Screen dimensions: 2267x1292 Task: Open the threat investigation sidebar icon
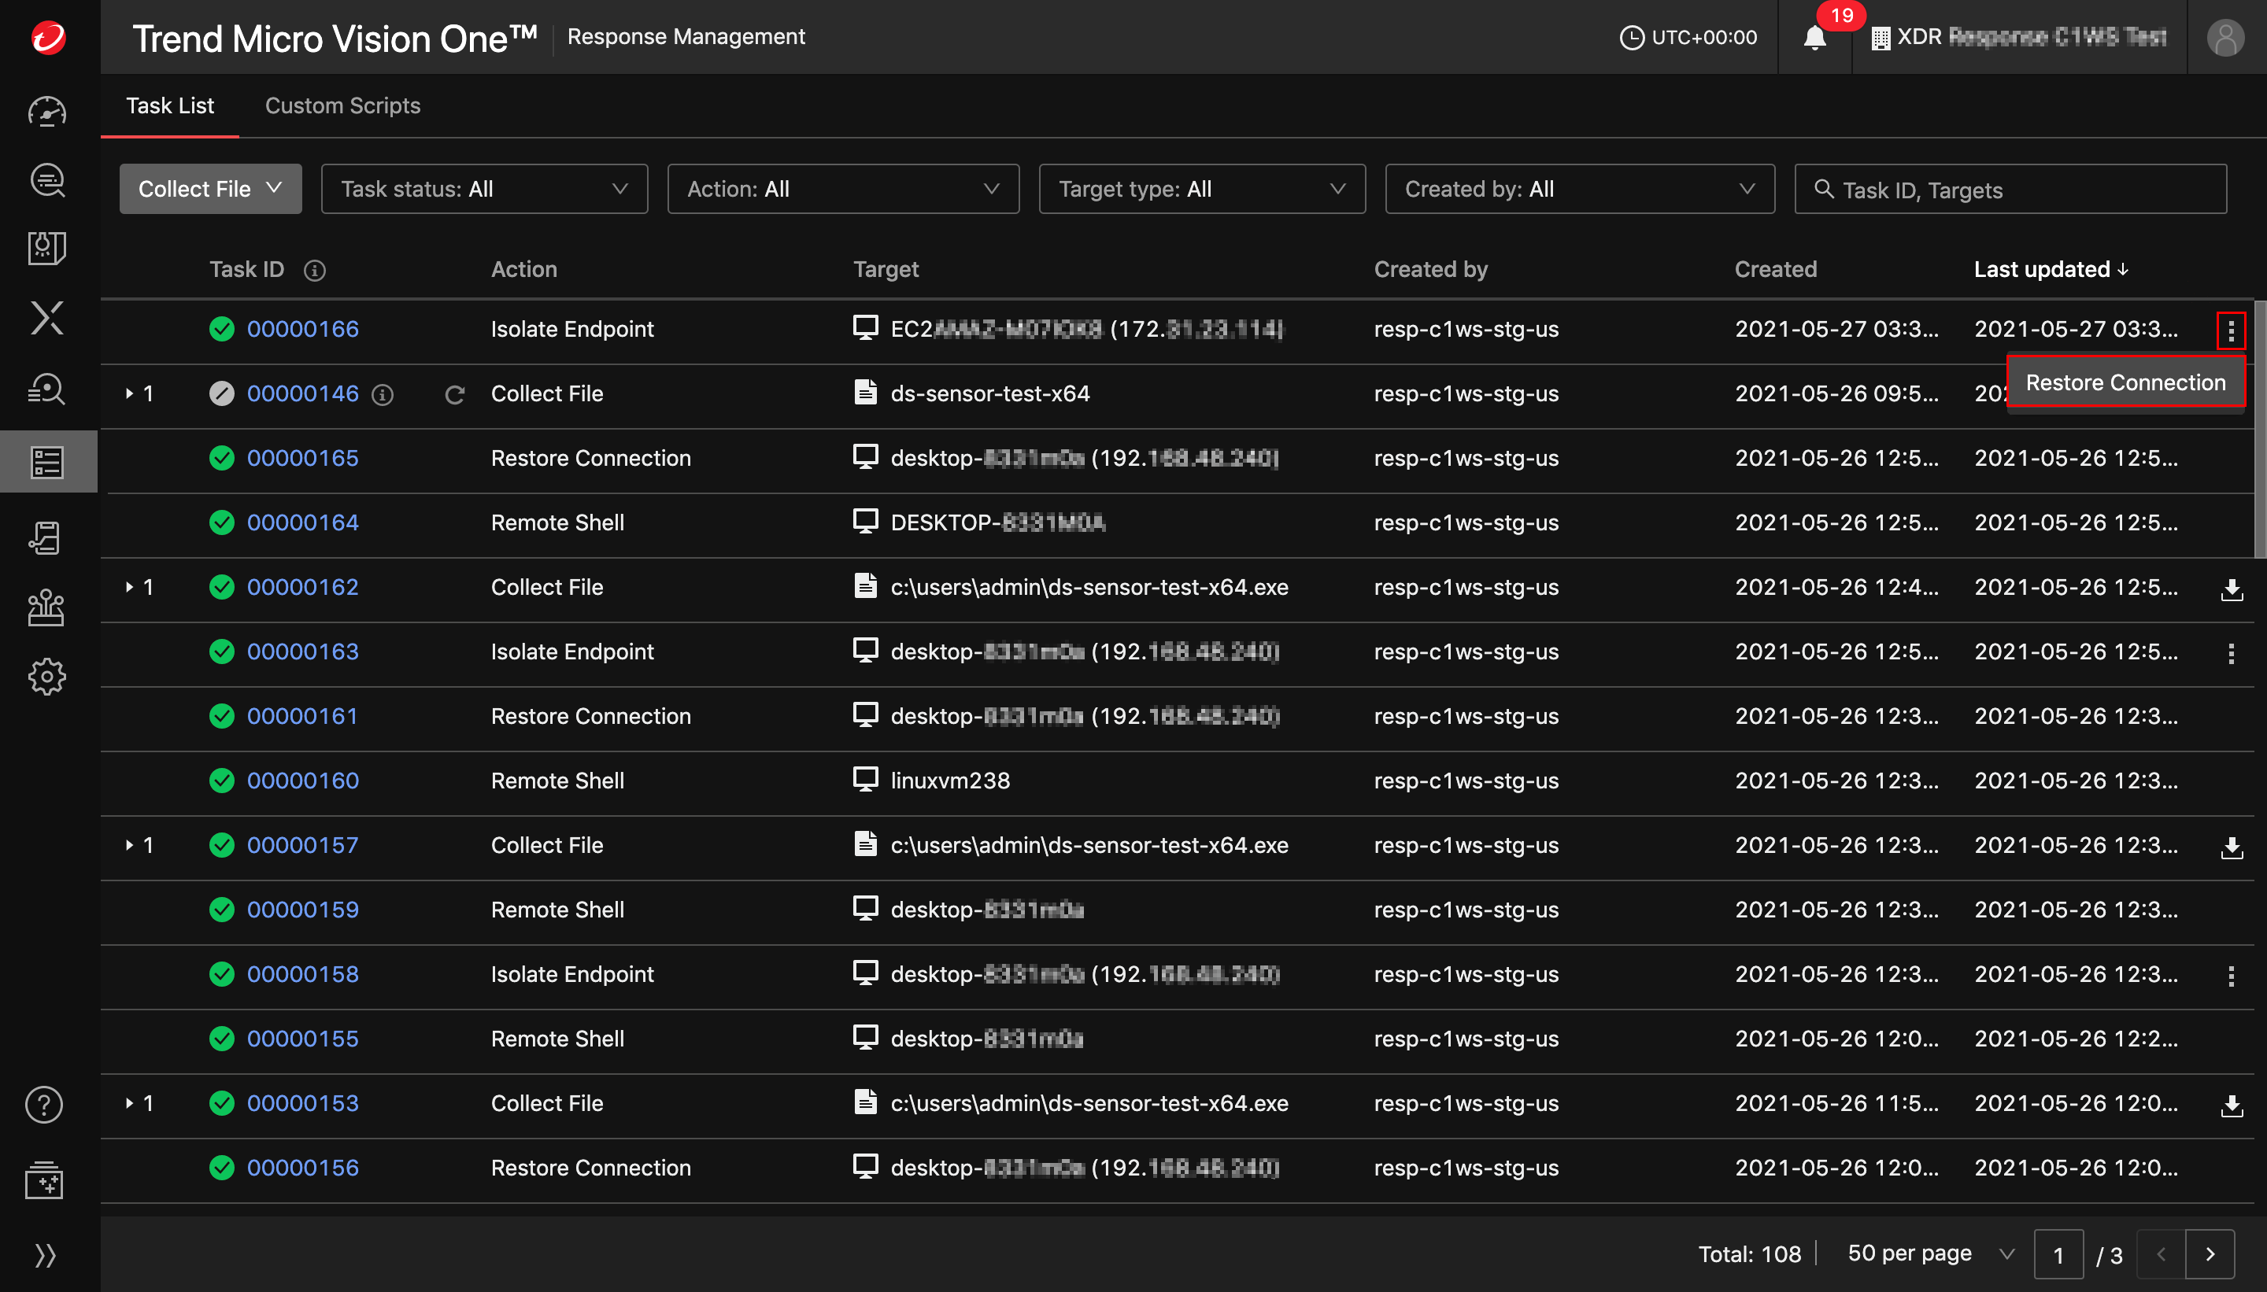[x=46, y=389]
